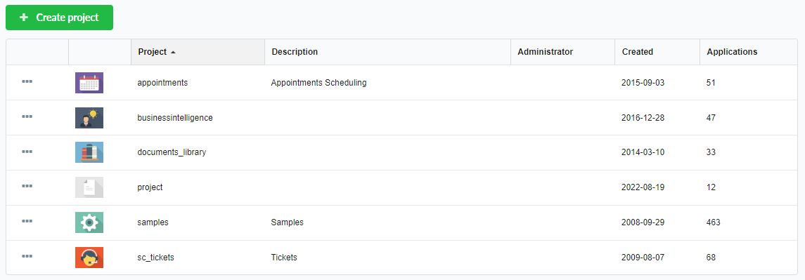Open the three-dot menu for appointments
The width and height of the screenshot is (805, 280).
coord(27,81)
